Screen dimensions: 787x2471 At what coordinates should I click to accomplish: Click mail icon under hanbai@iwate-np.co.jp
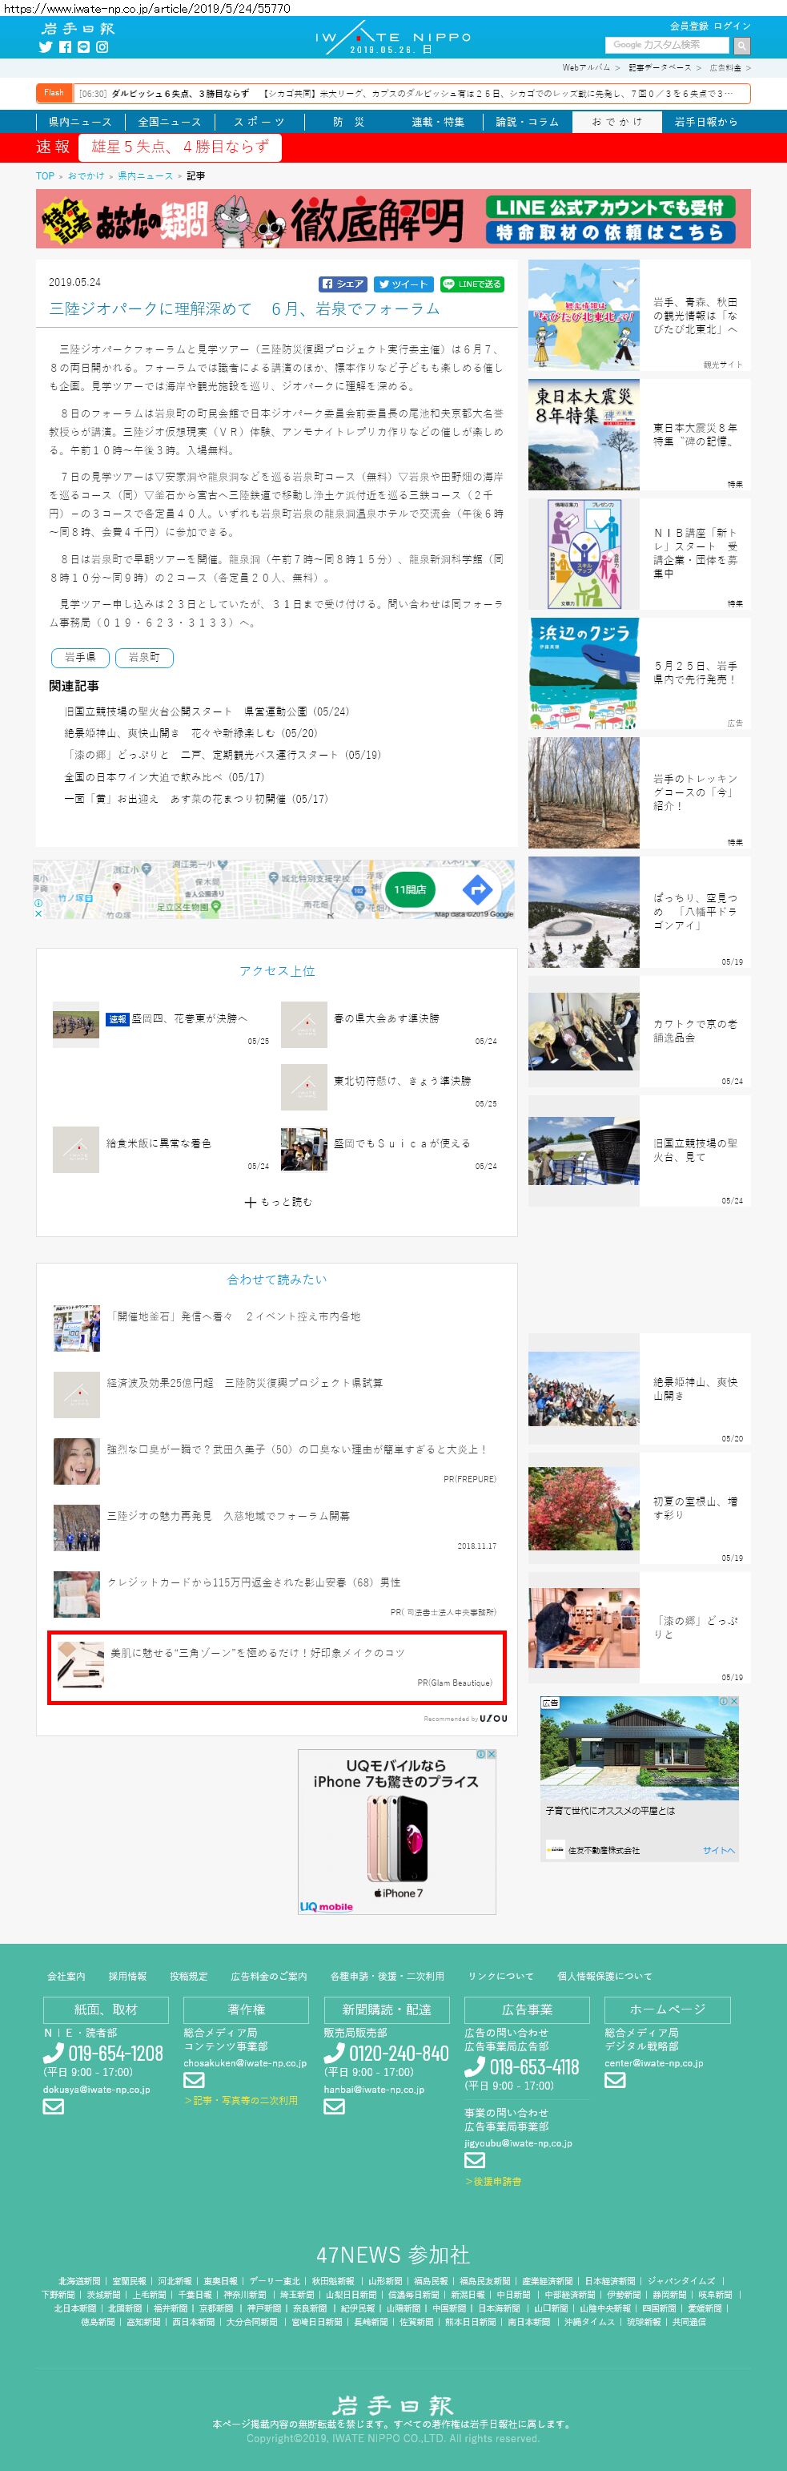(x=334, y=2106)
